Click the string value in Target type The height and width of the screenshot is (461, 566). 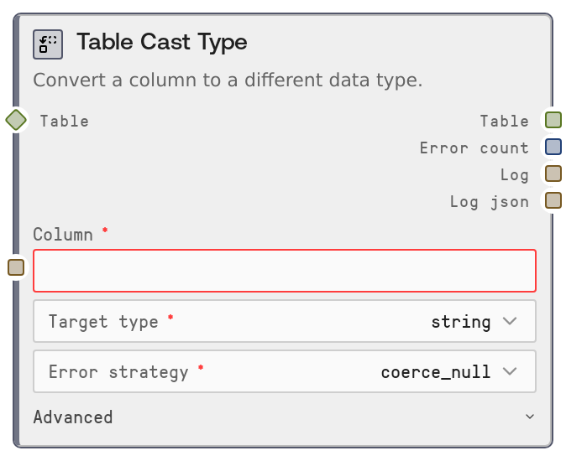click(460, 321)
